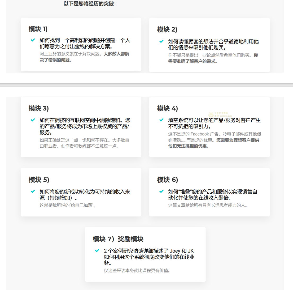Screen dimensions: 293x290
Task: Click the 模块 4) card title
Action: tap(167, 108)
